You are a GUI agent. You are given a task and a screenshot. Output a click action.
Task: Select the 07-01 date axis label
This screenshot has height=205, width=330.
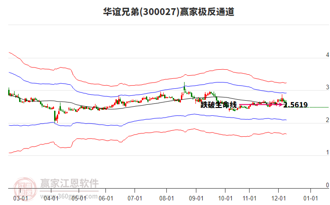click(x=135, y=198)
